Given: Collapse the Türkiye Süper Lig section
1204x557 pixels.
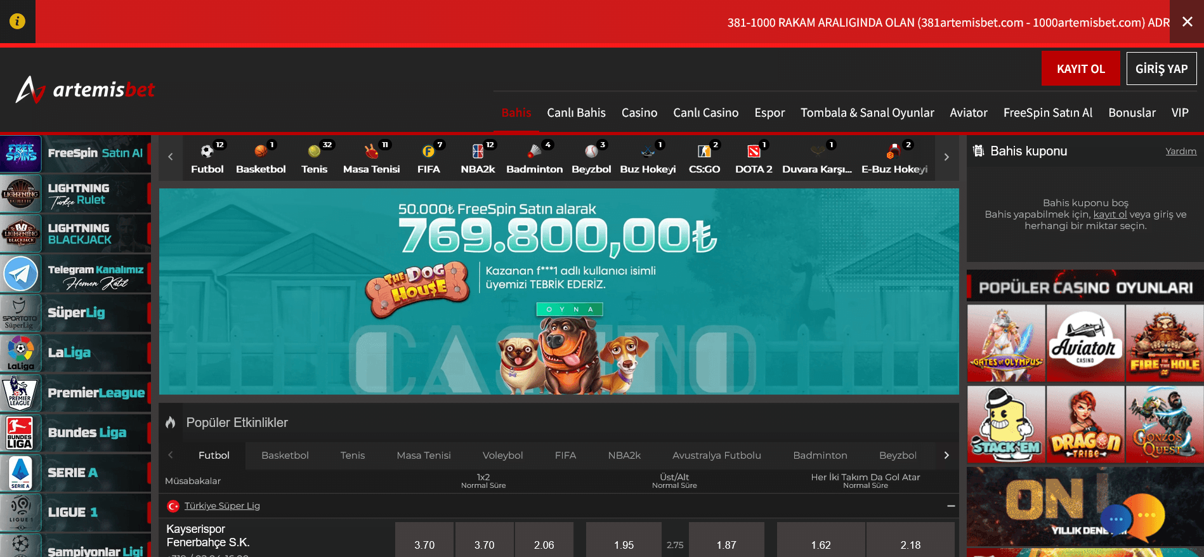Looking at the screenshot, I should [950, 506].
